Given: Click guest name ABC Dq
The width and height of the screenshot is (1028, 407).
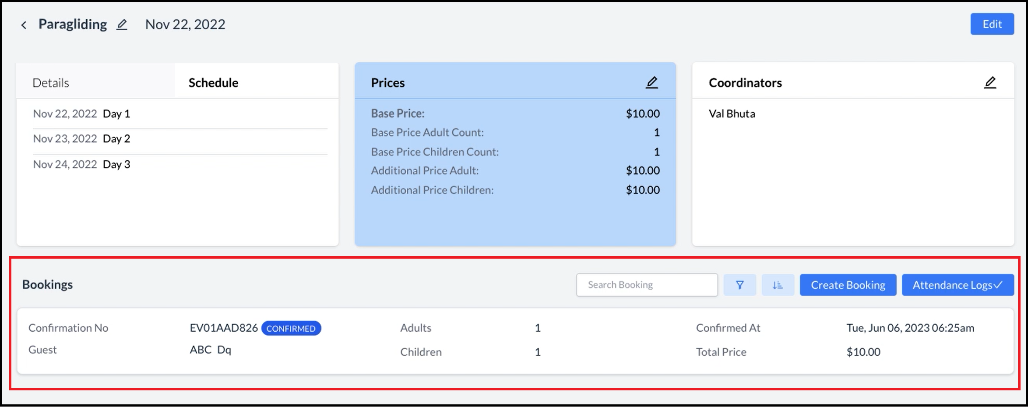Looking at the screenshot, I should pyautogui.click(x=211, y=350).
